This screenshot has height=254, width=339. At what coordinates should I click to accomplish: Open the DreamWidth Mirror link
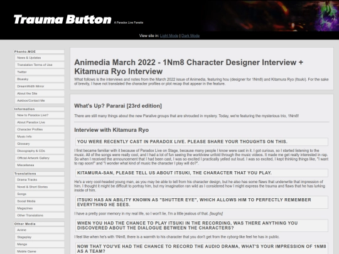click(x=40, y=86)
